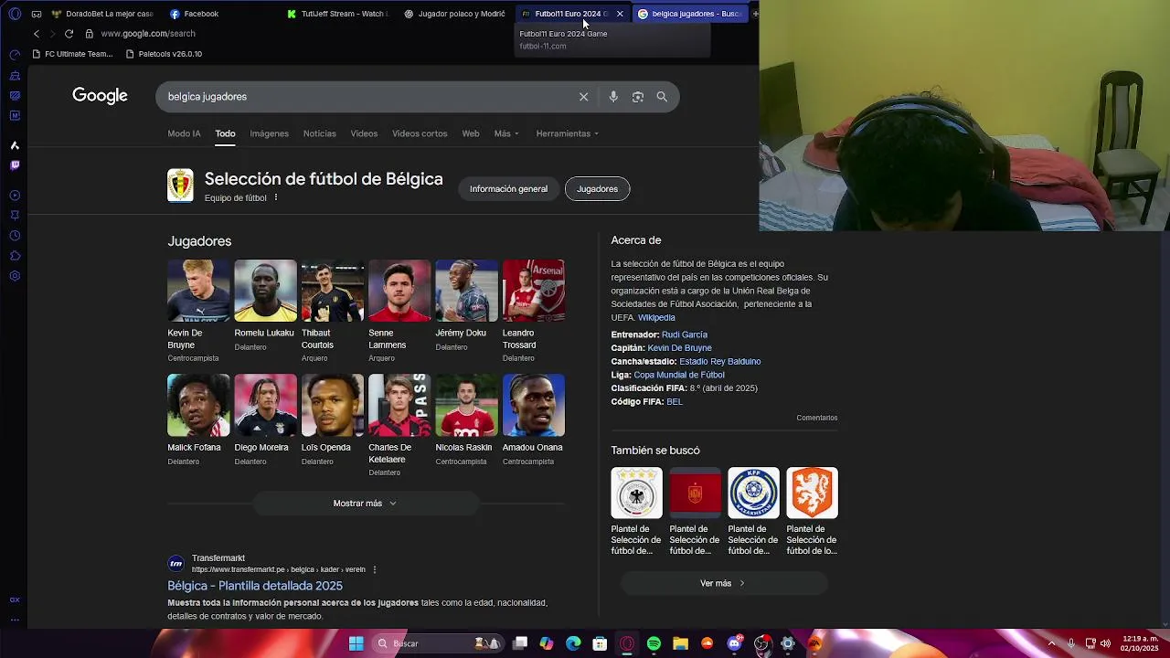Open Extensions cube icon in the sidebar

click(x=15, y=256)
